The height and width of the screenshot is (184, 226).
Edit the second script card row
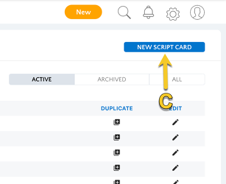pos(175,138)
